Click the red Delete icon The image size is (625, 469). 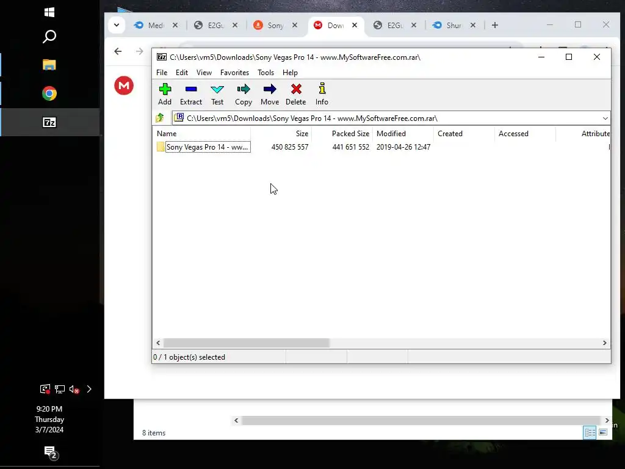tap(296, 94)
